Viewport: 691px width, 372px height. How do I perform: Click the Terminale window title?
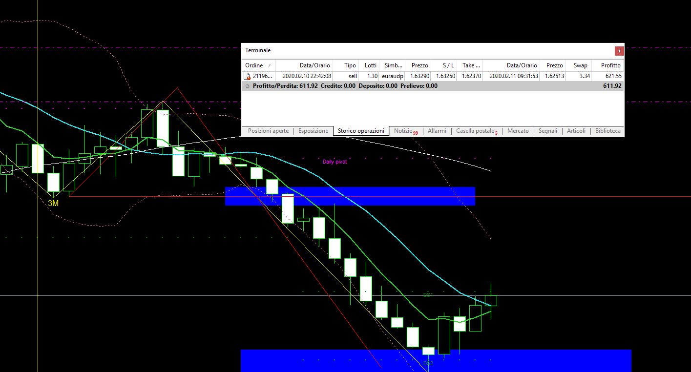click(x=258, y=50)
